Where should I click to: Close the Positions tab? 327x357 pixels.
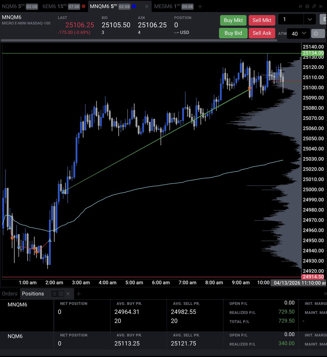tap(68, 294)
